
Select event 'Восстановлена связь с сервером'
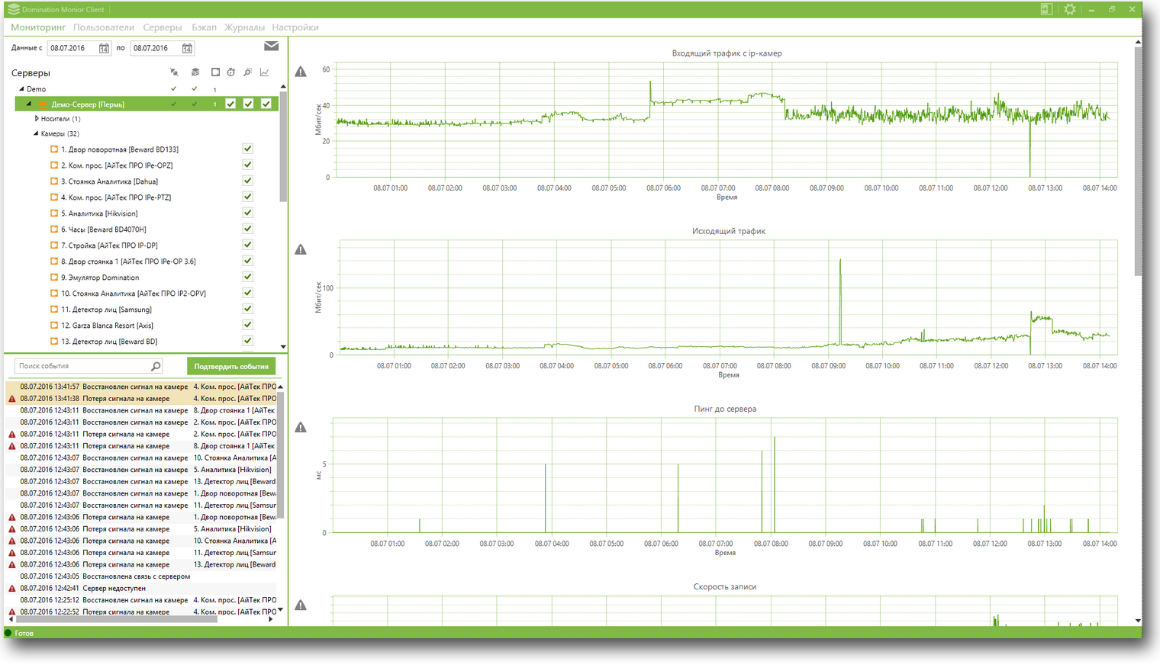click(142, 576)
